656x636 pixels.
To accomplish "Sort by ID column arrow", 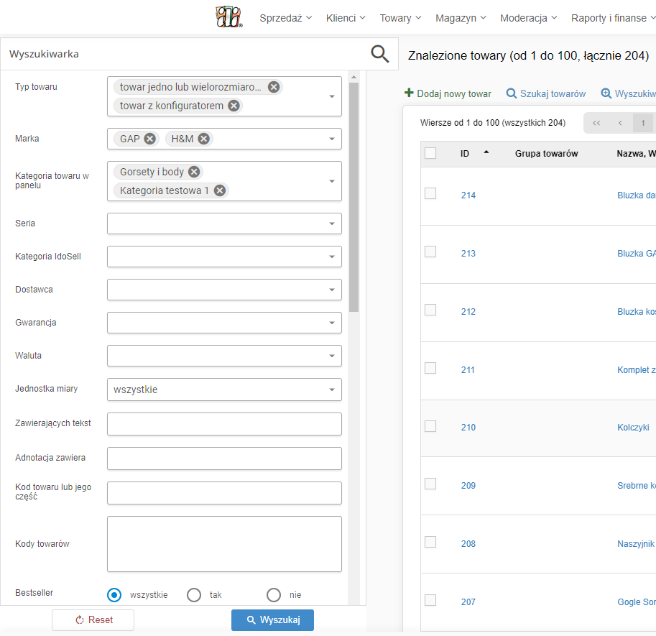I will point(486,152).
